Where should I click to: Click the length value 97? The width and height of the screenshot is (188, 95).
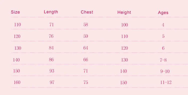click(52, 82)
